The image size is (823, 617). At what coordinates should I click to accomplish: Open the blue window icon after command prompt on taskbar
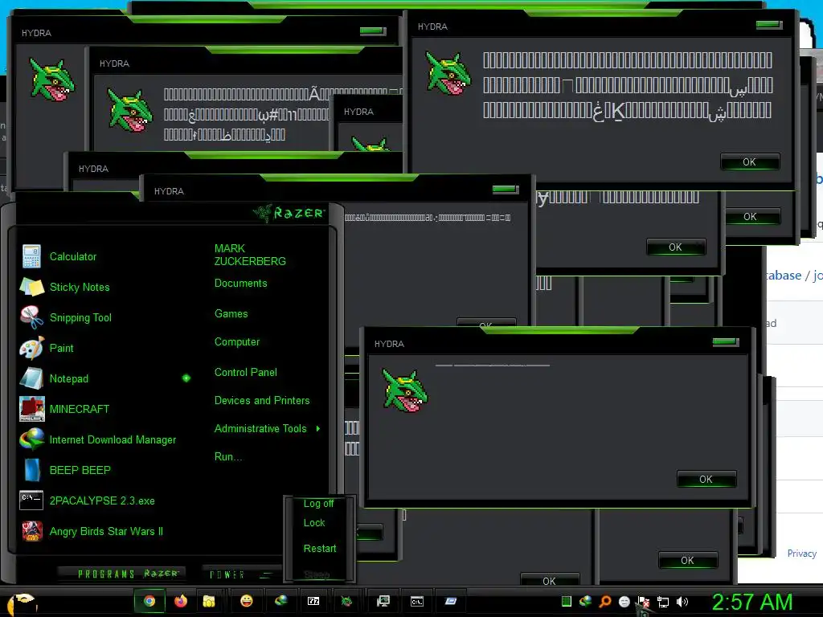(451, 601)
